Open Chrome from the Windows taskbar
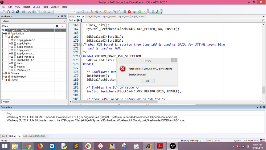The height and width of the screenshot is (150, 266). pos(28,146)
